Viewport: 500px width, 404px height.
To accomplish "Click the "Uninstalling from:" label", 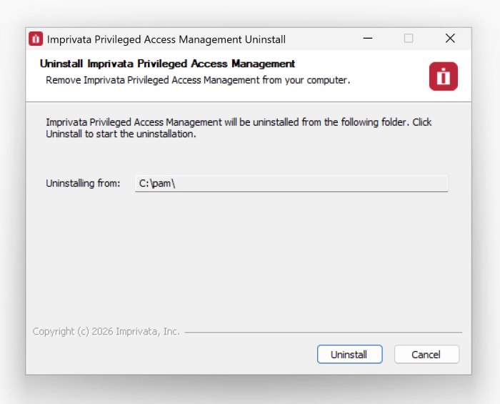I will [83, 184].
